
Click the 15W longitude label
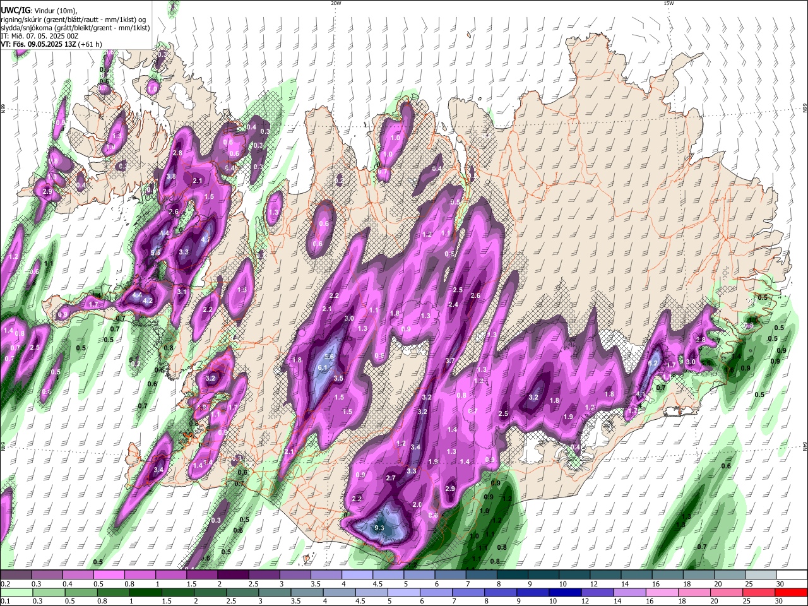click(668, 3)
